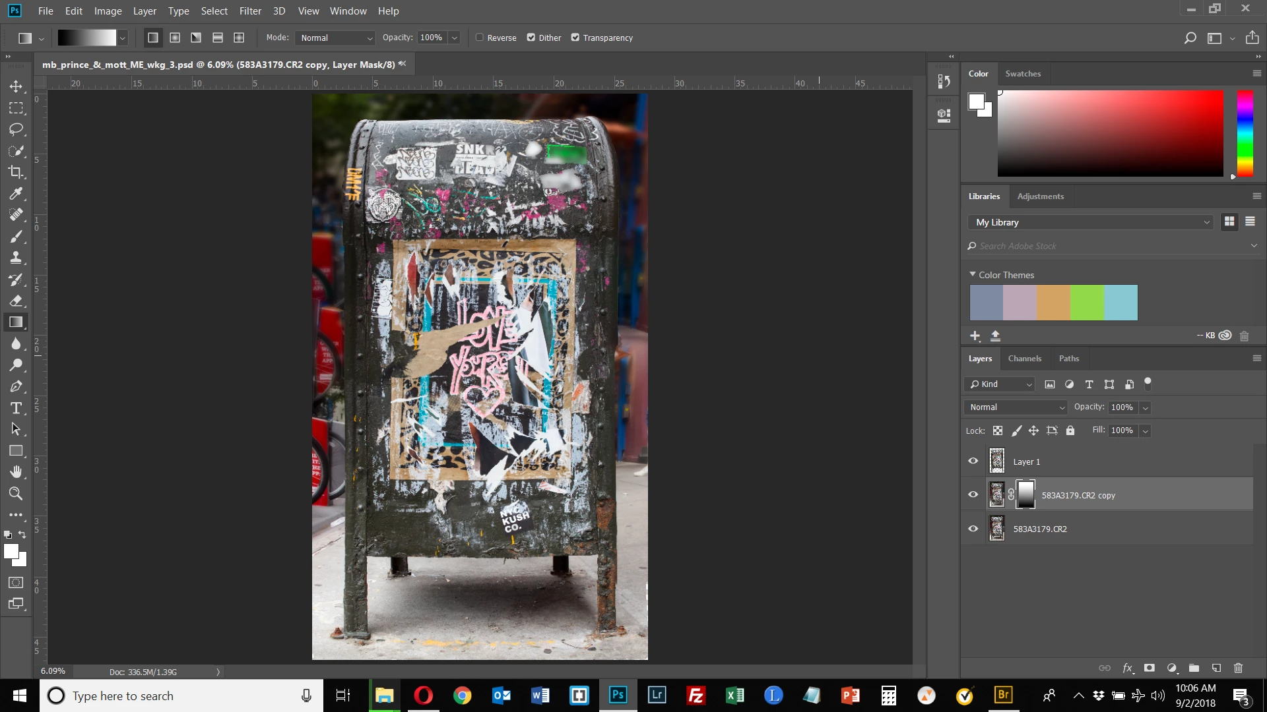Select the Radial Gradient style icon
1267x712 pixels.
click(175, 38)
